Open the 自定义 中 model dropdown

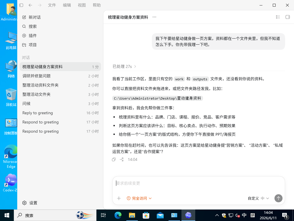(258, 198)
